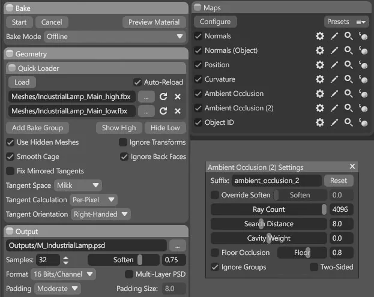Enable Ignore Transforms checkbox
The height and width of the screenshot is (297, 374).
click(123, 142)
